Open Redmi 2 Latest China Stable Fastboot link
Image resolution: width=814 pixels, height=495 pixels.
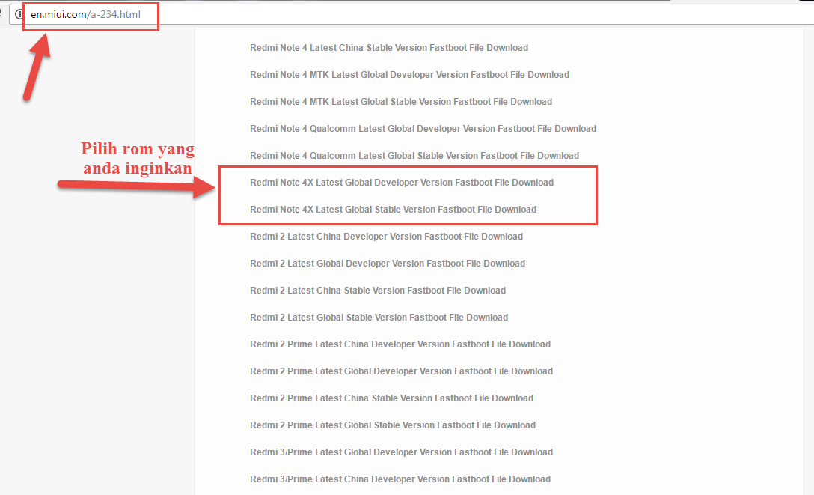point(378,291)
